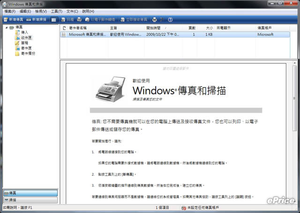
Task: Open the 說明(H) menu
Action: 88,11
